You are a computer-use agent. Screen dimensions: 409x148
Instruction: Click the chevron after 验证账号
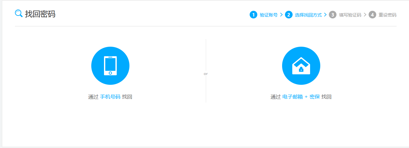(x=281, y=15)
